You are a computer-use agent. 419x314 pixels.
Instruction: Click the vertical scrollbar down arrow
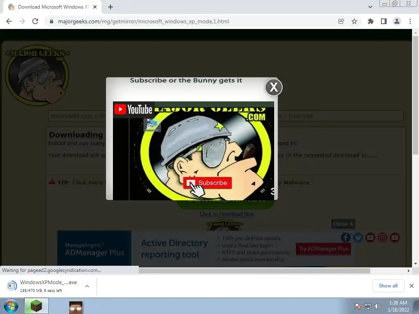(x=415, y=264)
